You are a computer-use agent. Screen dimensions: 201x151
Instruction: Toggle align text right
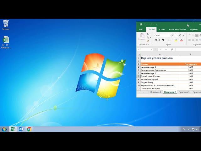point(197,40)
